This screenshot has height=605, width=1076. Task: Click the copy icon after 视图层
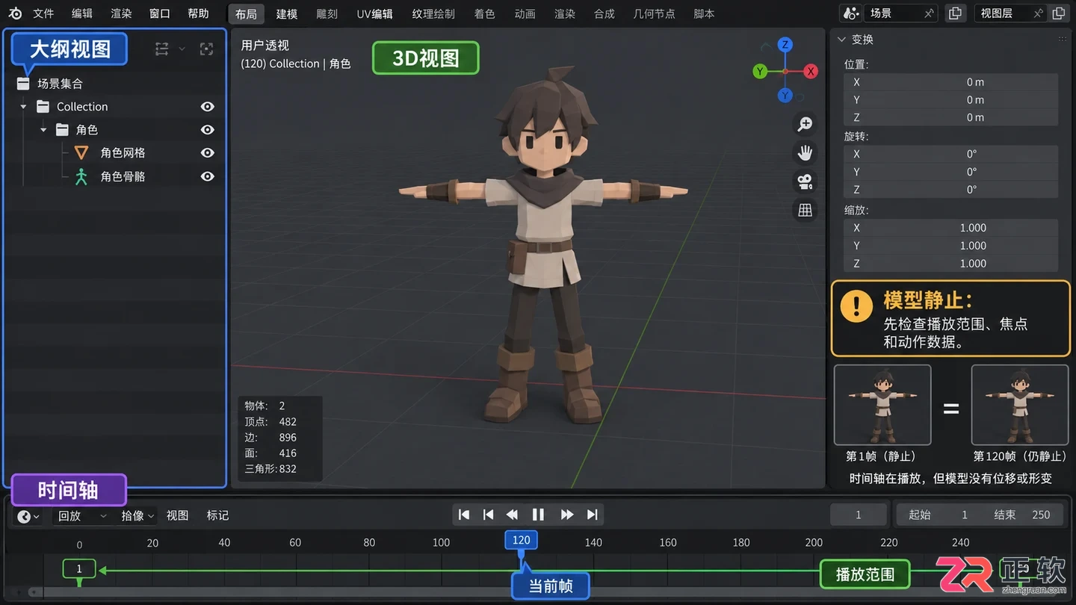click(x=1058, y=13)
